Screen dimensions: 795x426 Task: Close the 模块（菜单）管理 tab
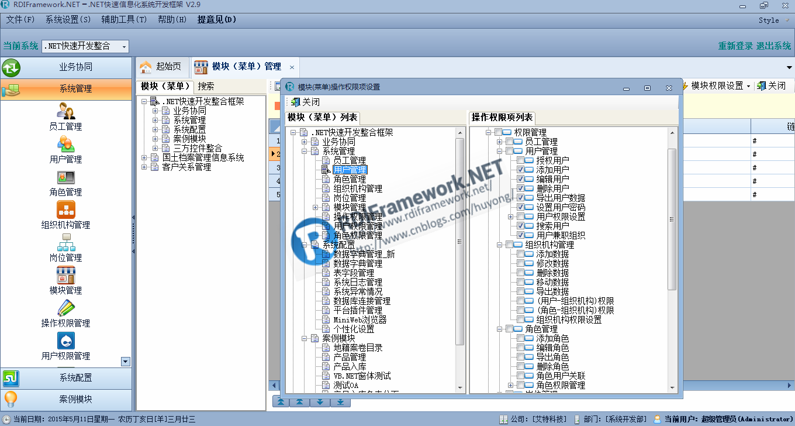click(x=292, y=67)
